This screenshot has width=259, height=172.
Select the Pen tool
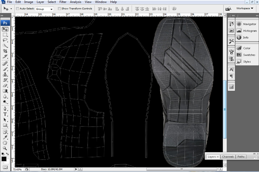5,109
